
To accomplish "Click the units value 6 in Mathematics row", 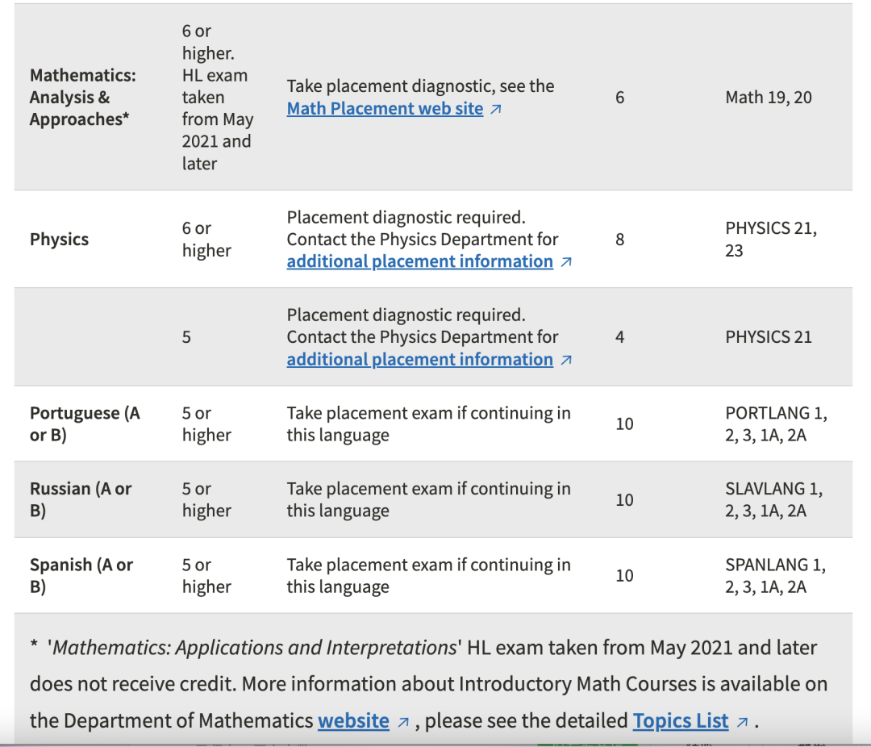I will coord(620,98).
